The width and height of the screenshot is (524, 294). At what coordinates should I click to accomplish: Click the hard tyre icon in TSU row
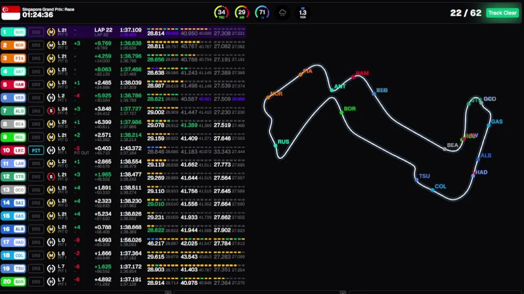[51, 268]
